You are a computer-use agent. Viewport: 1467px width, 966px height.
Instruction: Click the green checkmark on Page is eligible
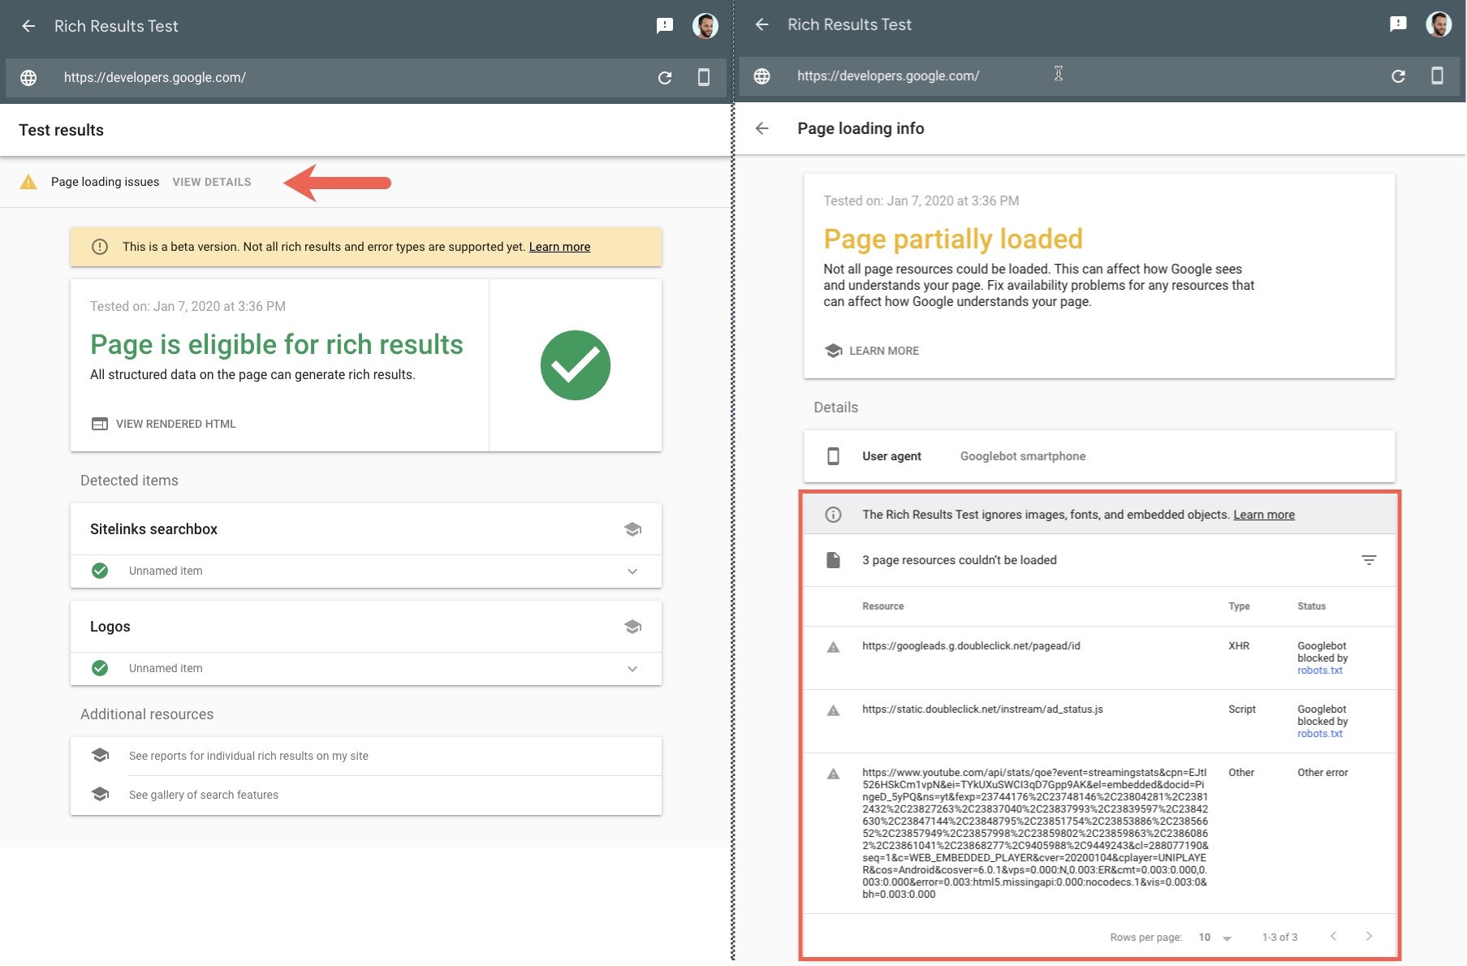pos(575,365)
